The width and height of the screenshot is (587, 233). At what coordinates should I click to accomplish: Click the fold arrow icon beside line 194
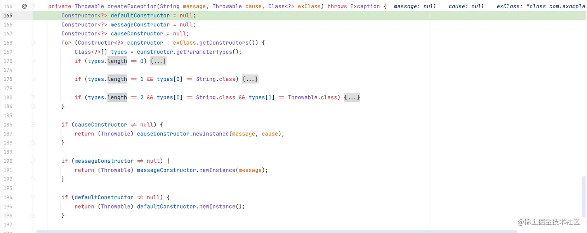coord(33,197)
